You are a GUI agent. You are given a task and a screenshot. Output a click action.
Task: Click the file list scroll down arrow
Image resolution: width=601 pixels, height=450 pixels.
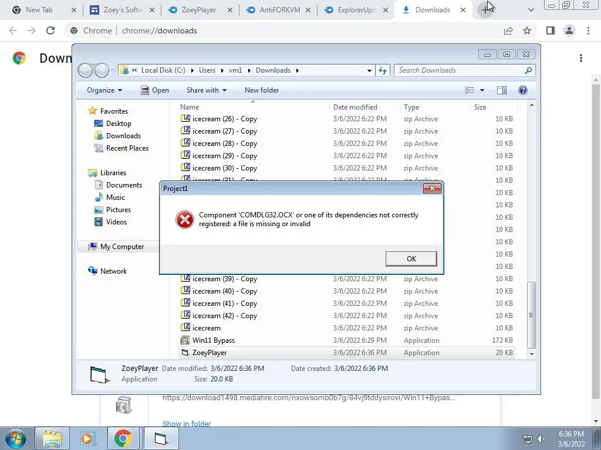pos(531,354)
